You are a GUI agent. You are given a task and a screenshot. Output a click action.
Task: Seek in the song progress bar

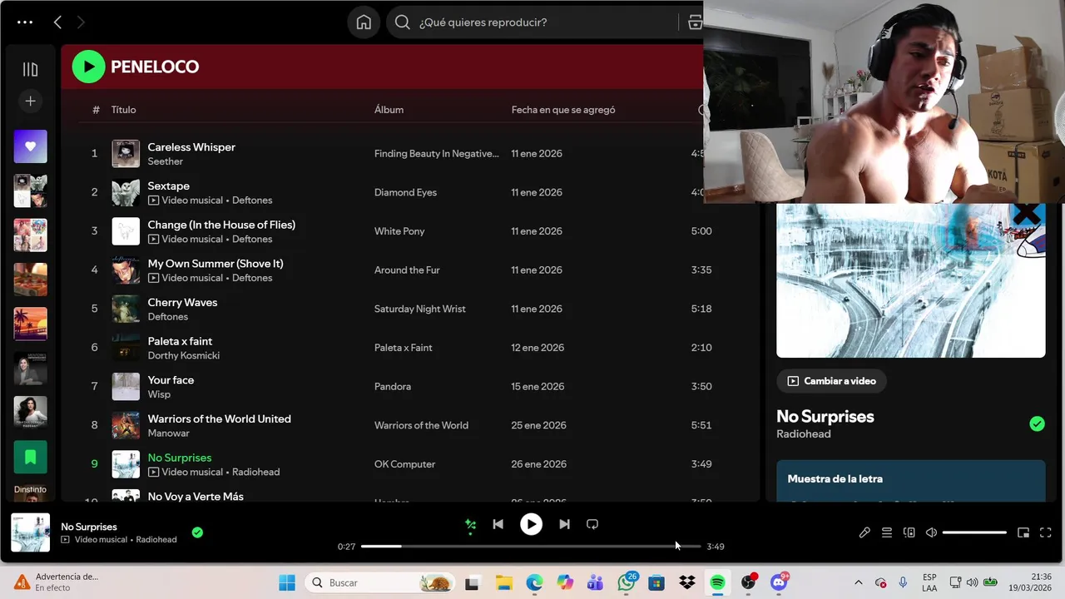point(531,547)
